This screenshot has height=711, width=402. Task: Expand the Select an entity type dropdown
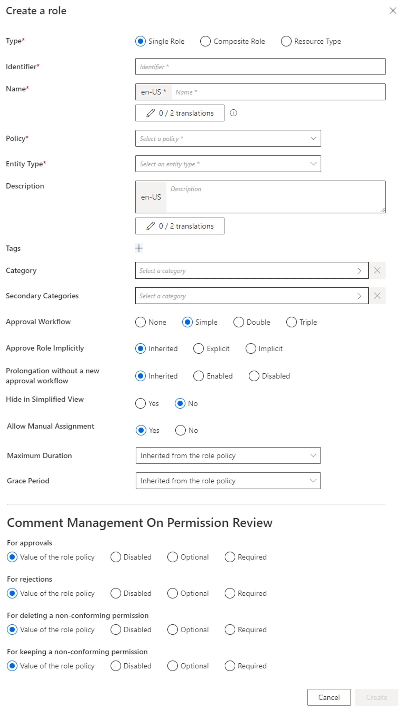228,164
